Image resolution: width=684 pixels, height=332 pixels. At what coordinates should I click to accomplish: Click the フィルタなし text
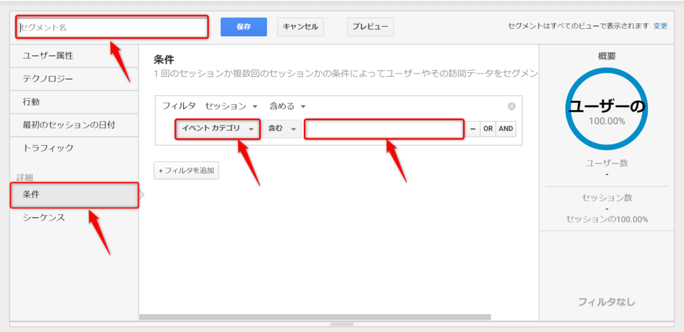(607, 301)
